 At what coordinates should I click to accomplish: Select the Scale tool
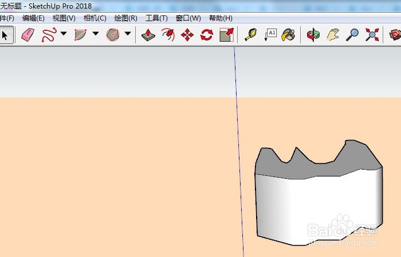(x=227, y=35)
